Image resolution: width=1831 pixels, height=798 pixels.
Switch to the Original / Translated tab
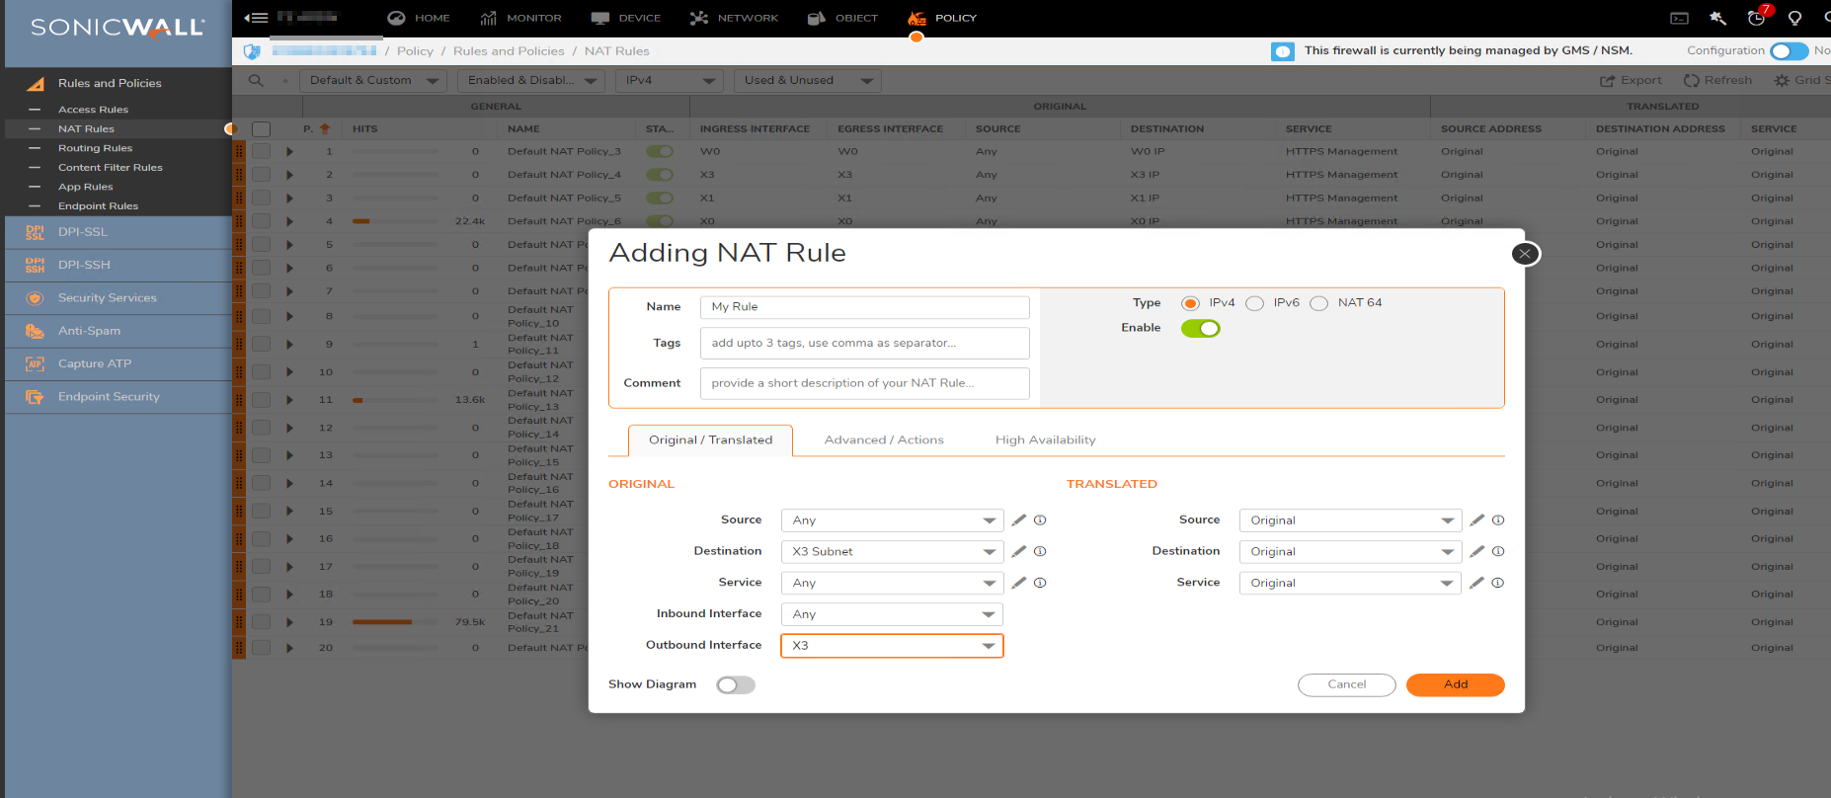tap(710, 440)
